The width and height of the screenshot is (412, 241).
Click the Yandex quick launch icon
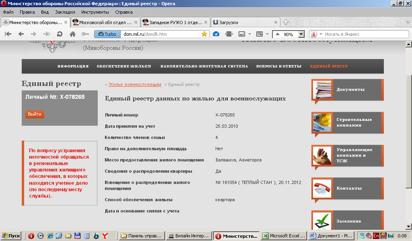105,236
